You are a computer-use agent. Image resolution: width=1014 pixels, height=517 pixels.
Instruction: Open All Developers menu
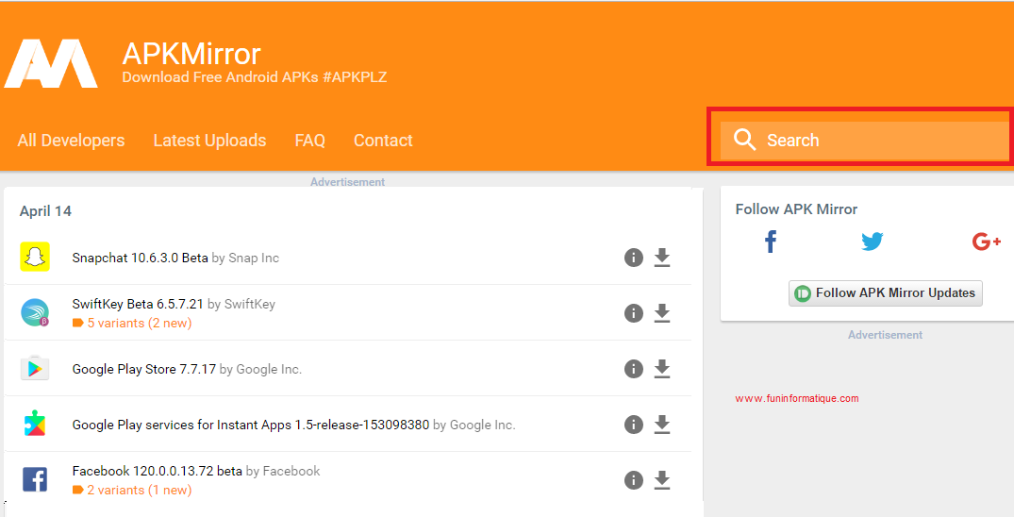coord(71,141)
